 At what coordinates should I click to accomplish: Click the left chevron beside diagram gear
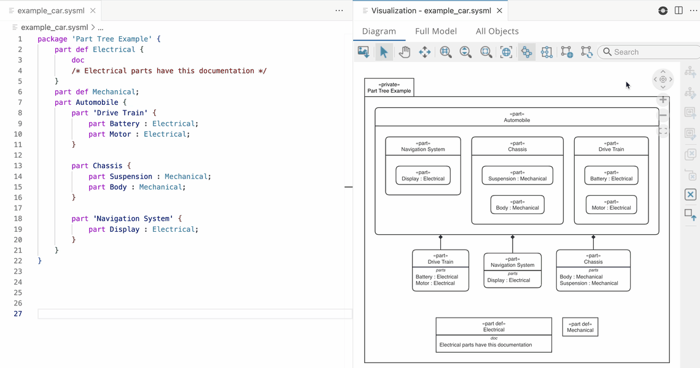click(654, 79)
